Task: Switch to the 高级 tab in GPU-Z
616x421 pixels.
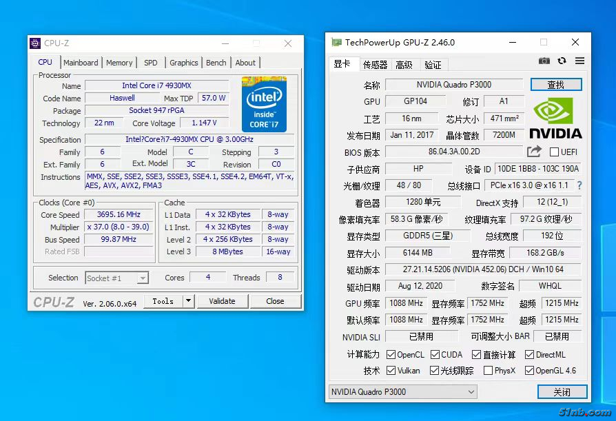Action: (404, 65)
